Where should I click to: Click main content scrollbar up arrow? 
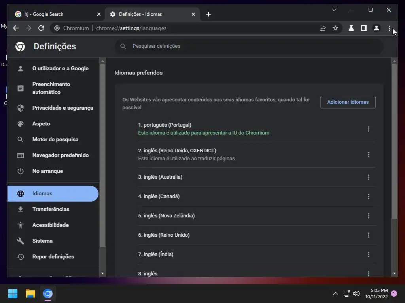[x=394, y=61]
